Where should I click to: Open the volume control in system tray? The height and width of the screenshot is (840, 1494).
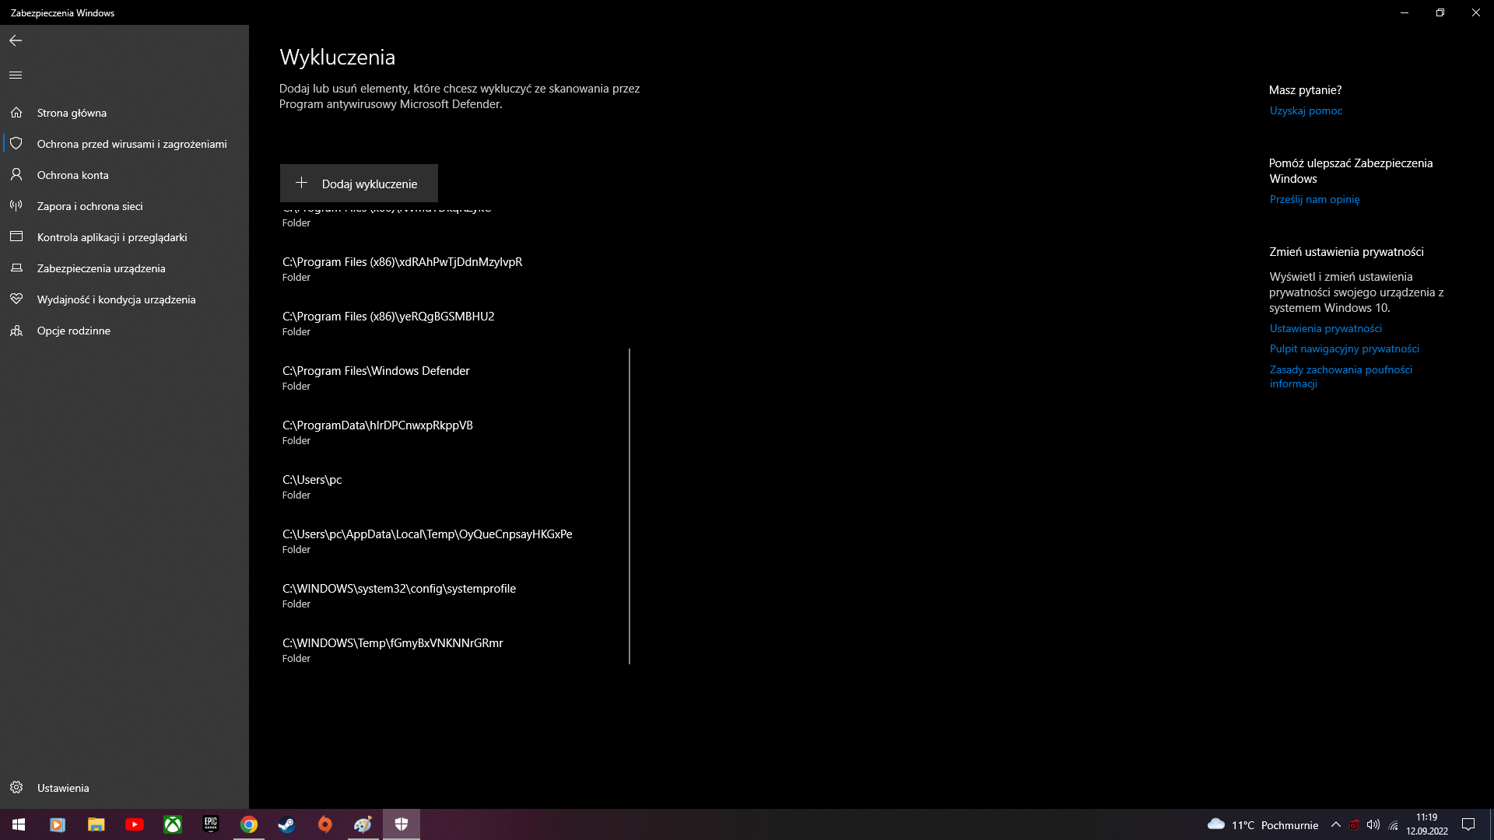1373,824
